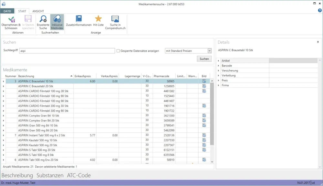The width and height of the screenshot is (323, 186).
Task: Click the medication list scroll down arrow
Action: click(x=212, y=162)
